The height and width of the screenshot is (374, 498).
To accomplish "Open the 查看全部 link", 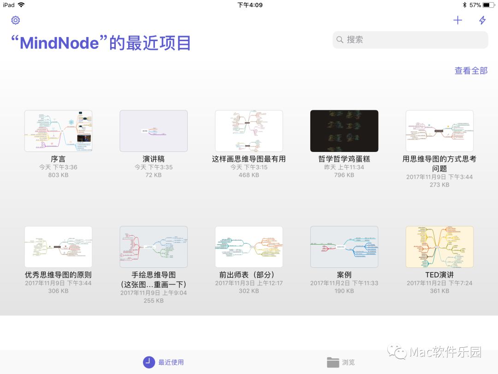I will coord(471,71).
